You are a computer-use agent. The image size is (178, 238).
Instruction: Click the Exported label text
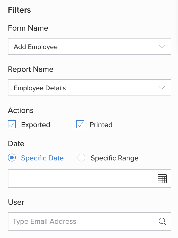coord(36,125)
